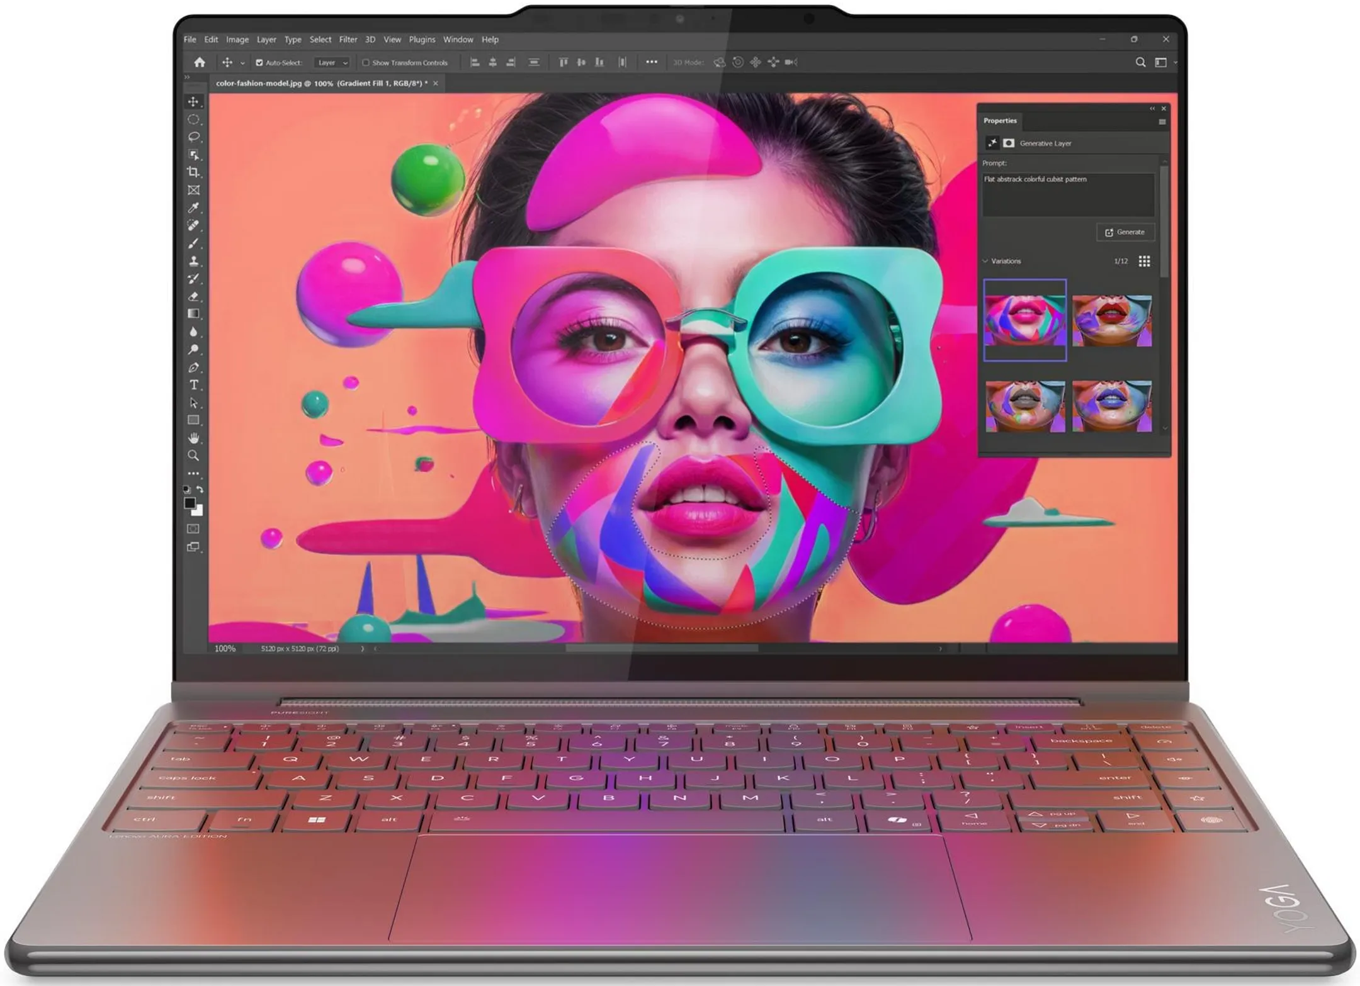Activate the Zoom tool in toolbar

[193, 456]
